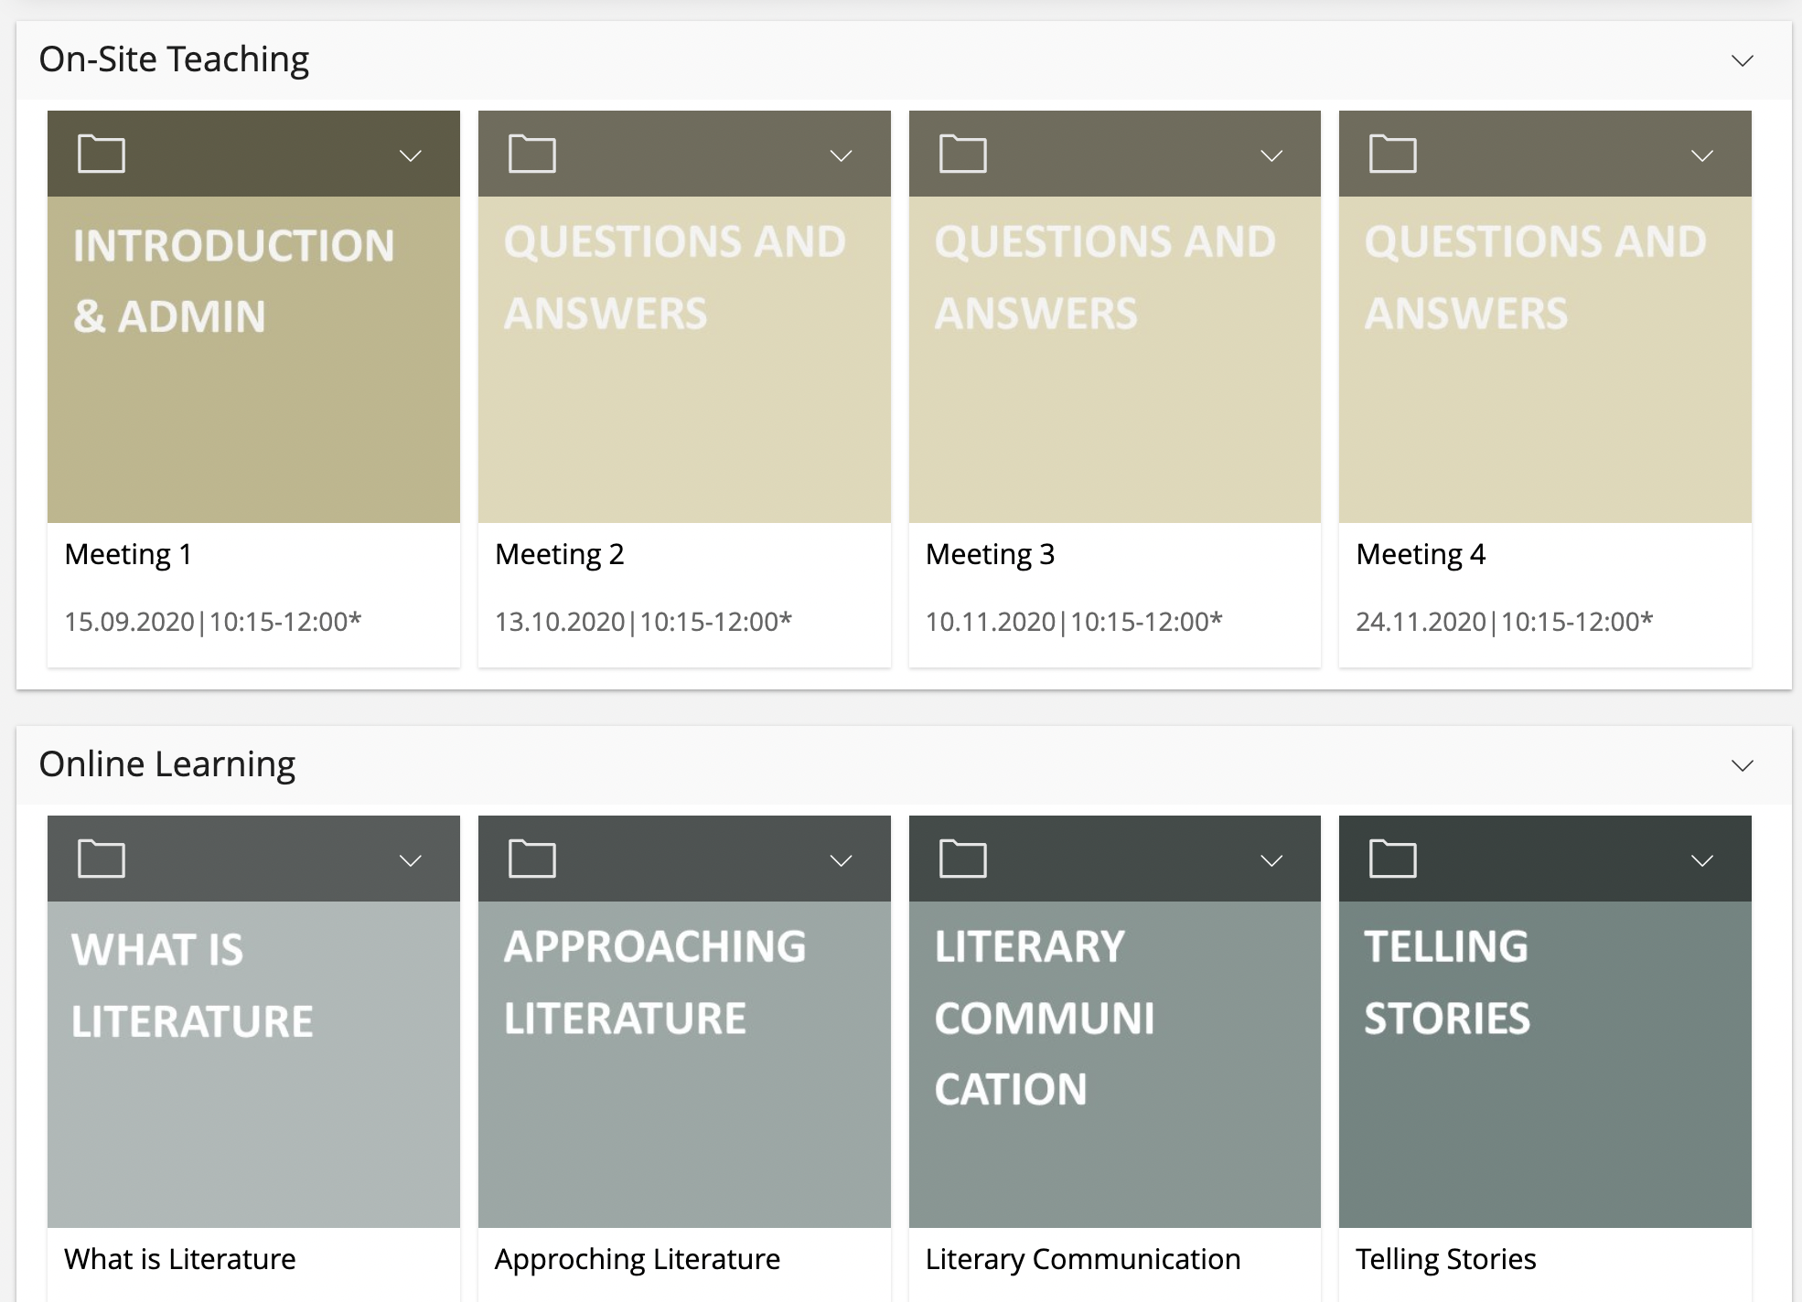Collapse the Online Learning section
This screenshot has width=1802, height=1302.
(1742, 765)
